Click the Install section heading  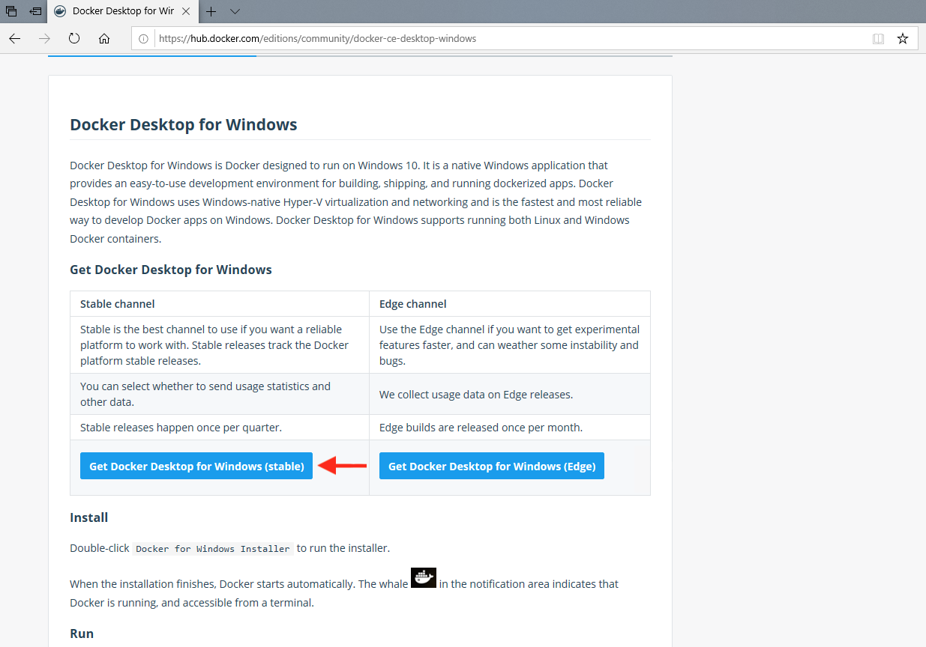[89, 517]
